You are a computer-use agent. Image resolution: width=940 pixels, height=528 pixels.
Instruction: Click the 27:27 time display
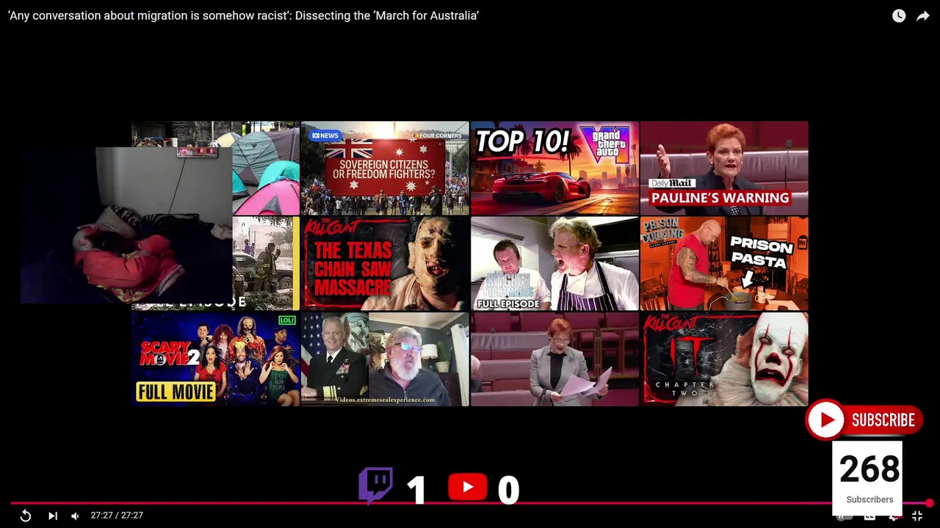(x=117, y=516)
